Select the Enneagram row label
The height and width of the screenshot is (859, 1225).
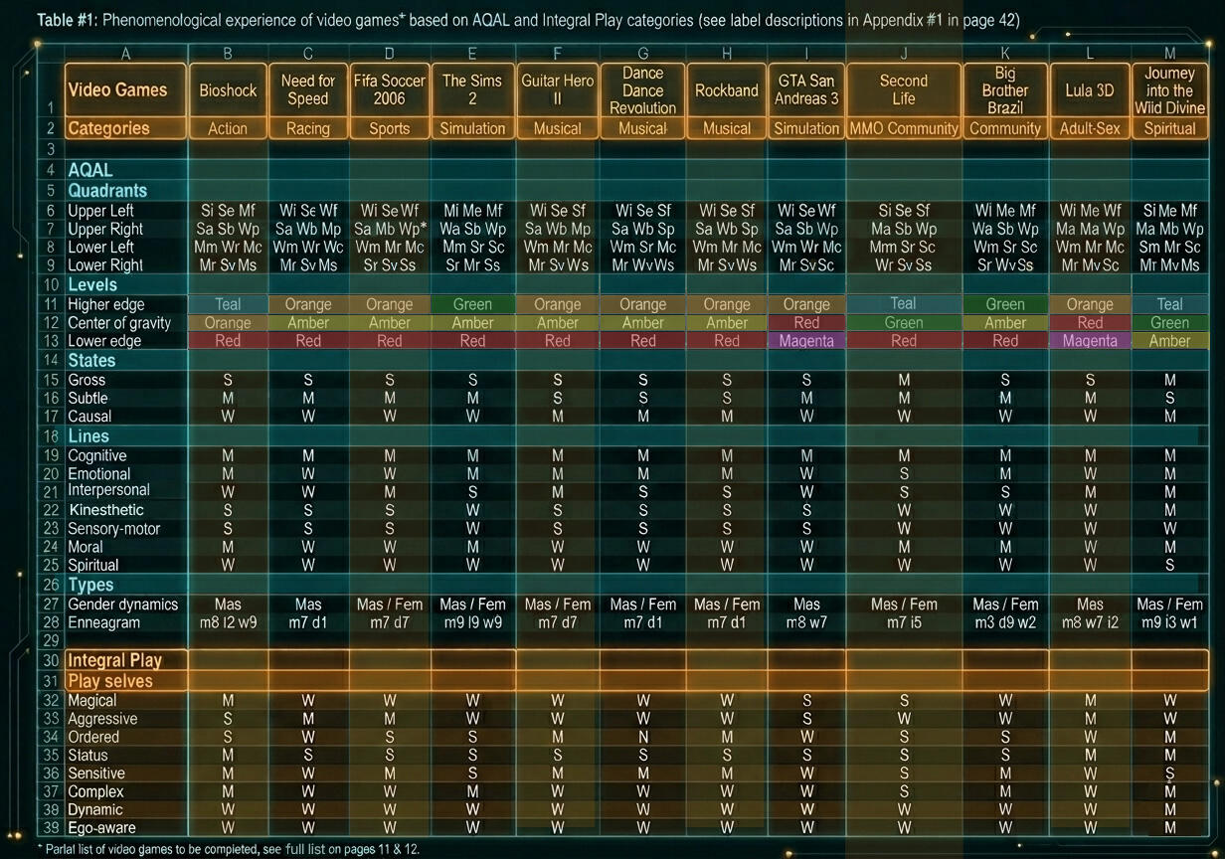103,623
